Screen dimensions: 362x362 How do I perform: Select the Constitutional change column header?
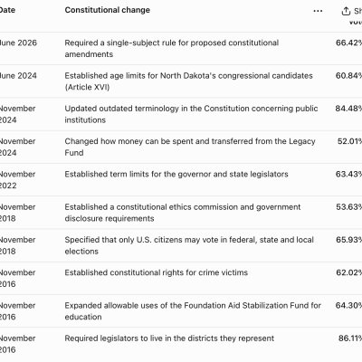click(x=108, y=10)
